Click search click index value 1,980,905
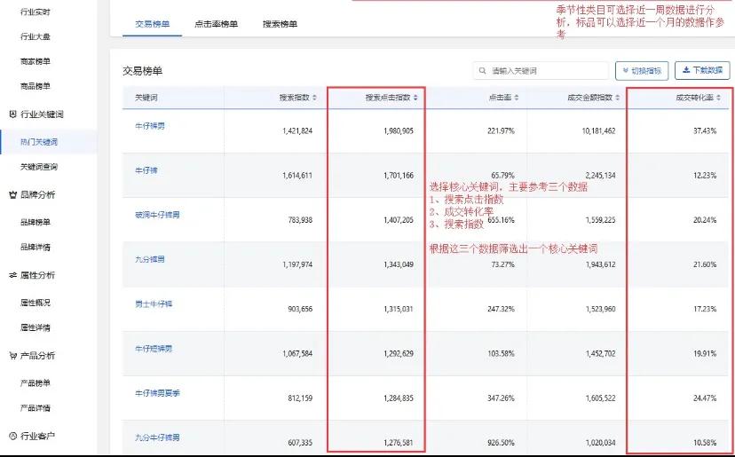Image resolution: width=735 pixels, height=457 pixels. pos(399,130)
